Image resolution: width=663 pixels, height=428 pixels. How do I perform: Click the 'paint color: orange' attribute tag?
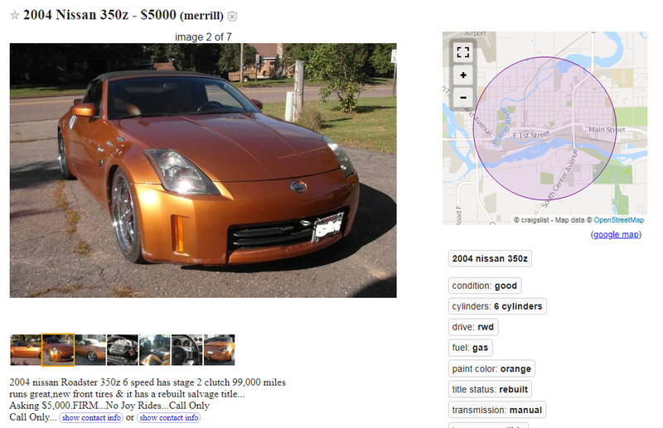[491, 368]
